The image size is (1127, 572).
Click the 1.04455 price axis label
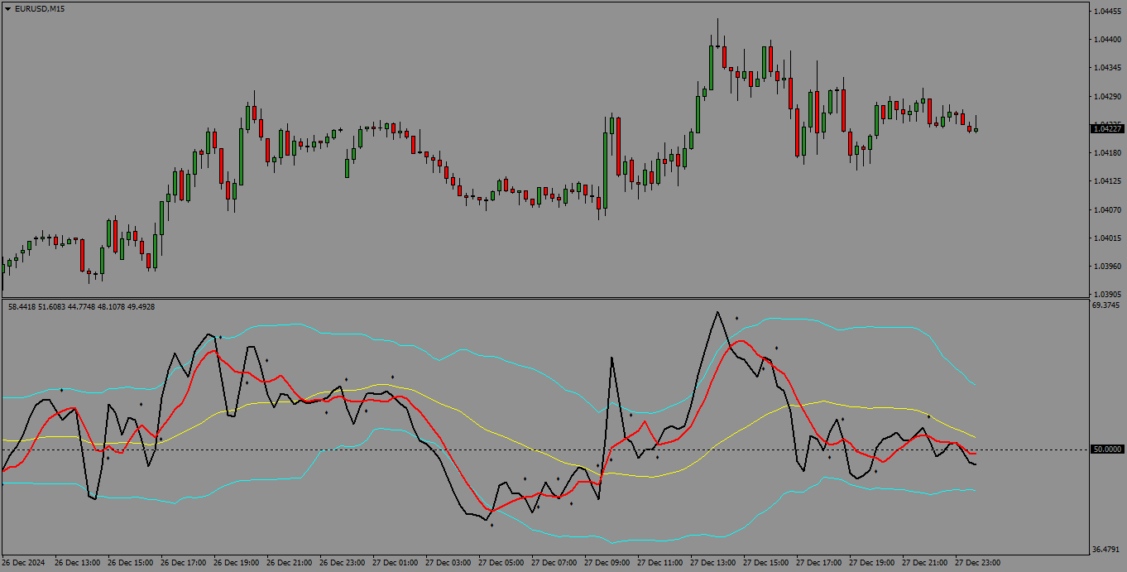click(1107, 12)
